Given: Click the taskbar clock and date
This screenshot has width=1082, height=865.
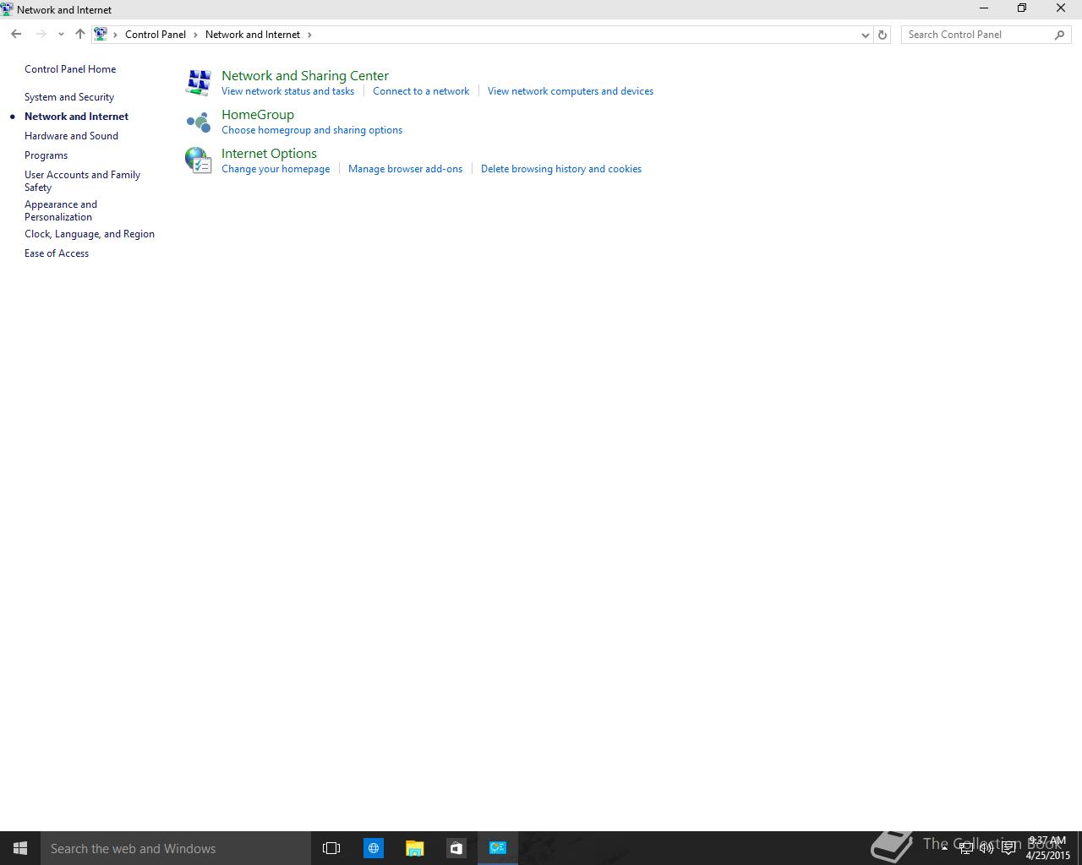Looking at the screenshot, I should [x=1047, y=848].
